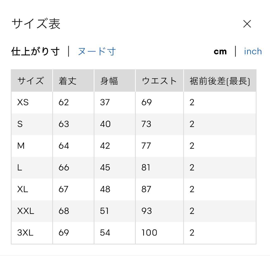Click the 裾前後差(最長) column header
270x256 pixels.
click(x=220, y=81)
